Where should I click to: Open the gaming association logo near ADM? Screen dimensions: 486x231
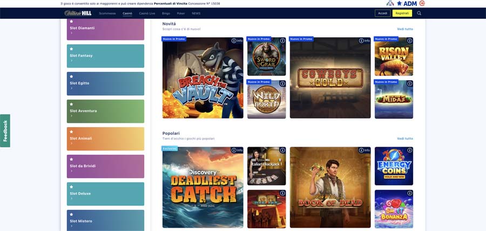[x=390, y=3]
